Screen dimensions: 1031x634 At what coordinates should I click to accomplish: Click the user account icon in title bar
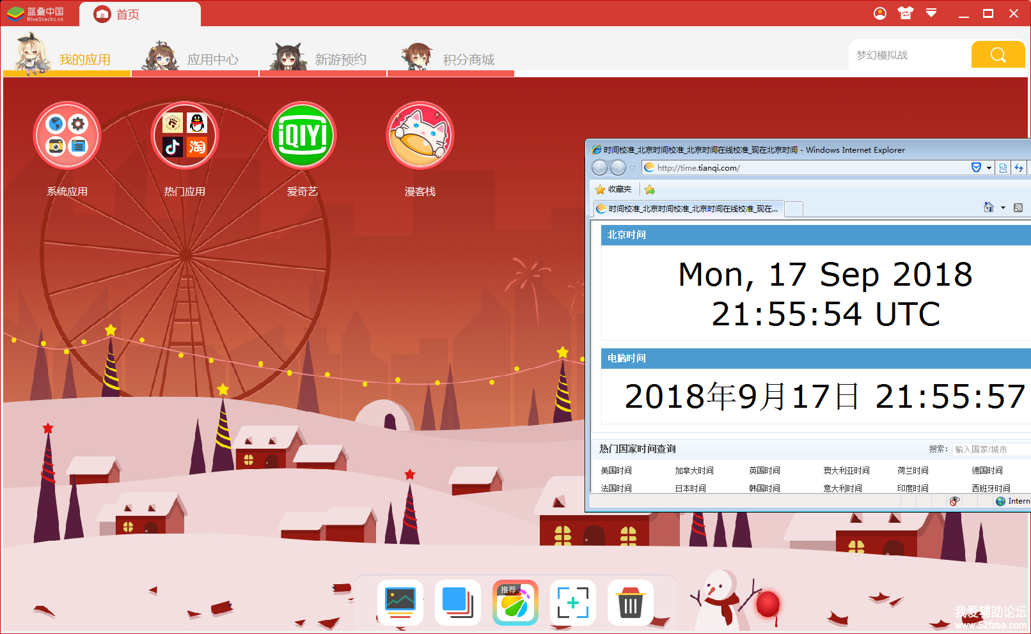[880, 13]
